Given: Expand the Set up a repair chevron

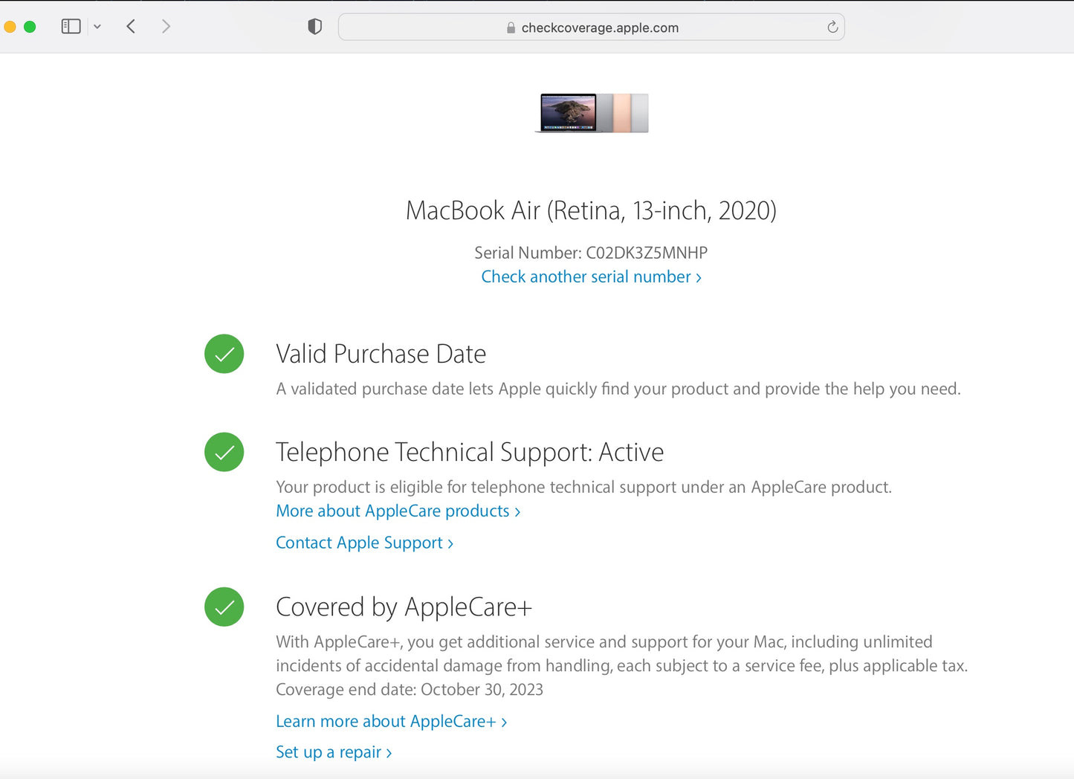Looking at the screenshot, I should [389, 752].
